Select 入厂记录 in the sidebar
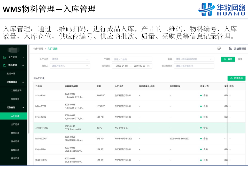This screenshot has width=248, height=186. click(14, 116)
